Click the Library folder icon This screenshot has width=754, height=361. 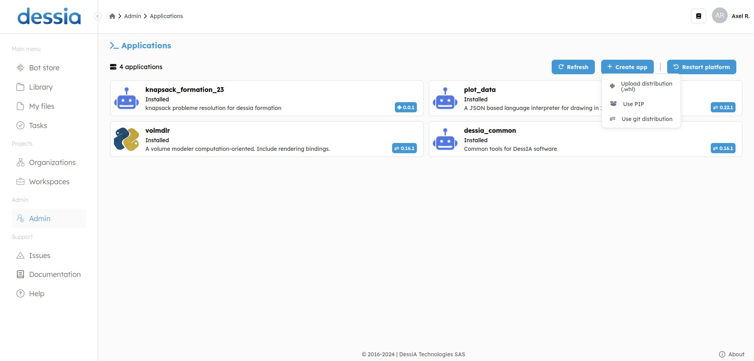pyautogui.click(x=20, y=87)
